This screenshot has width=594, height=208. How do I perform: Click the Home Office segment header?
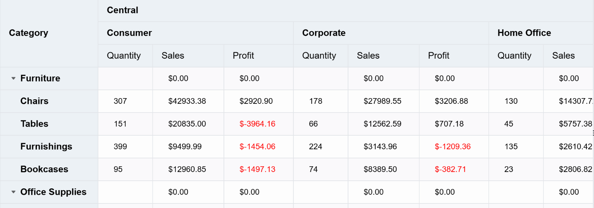[524, 33]
